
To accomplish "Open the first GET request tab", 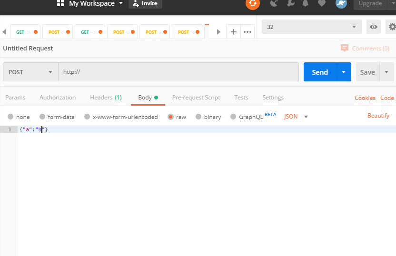I will point(25,32).
